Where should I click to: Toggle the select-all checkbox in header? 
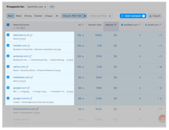tap(8, 25)
